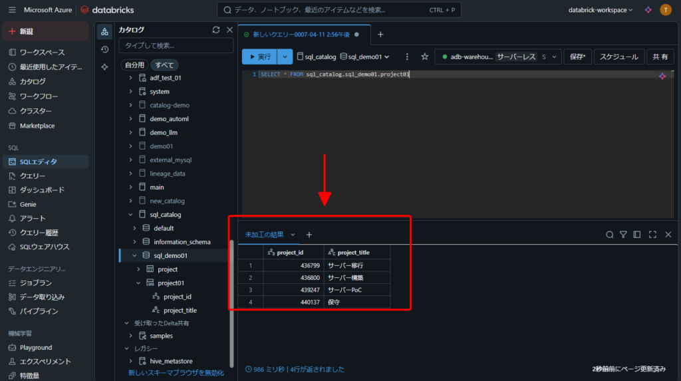Click the refresh icon in catalog panel
The height and width of the screenshot is (381, 681).
pos(215,30)
